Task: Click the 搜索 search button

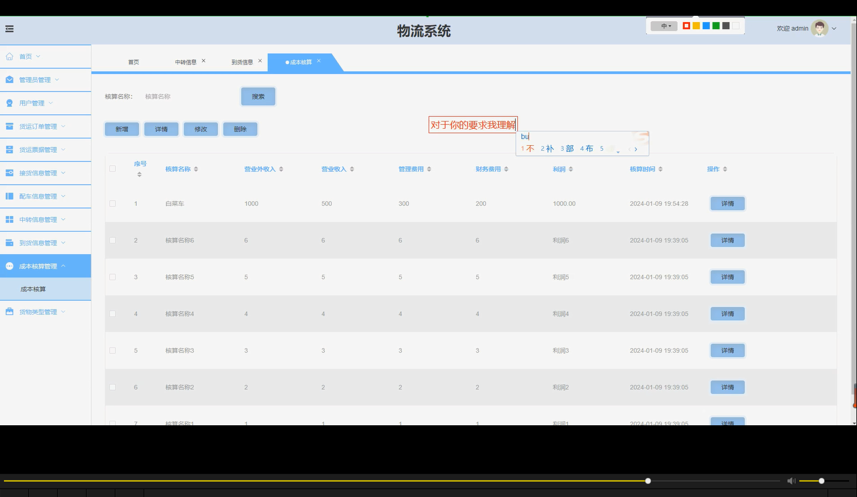Action: click(x=258, y=96)
